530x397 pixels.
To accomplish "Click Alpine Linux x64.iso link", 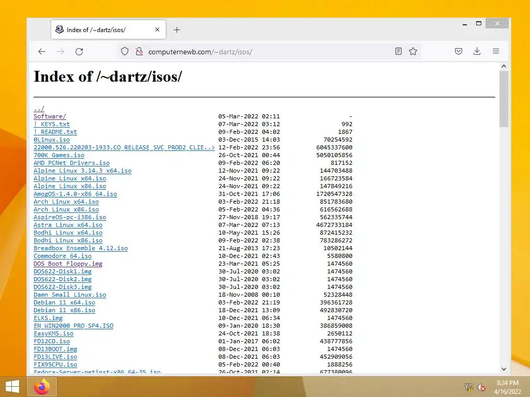I will point(70,178).
